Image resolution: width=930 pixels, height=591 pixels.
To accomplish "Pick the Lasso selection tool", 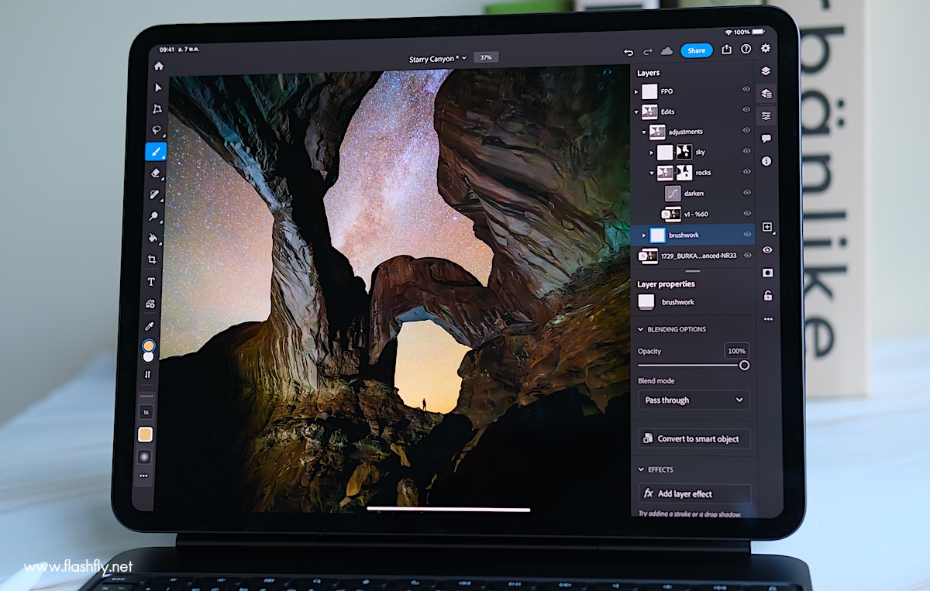I will pyautogui.click(x=156, y=130).
